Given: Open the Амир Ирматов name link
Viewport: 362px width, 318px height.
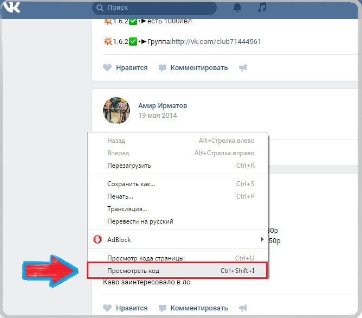Looking at the screenshot, I should pyautogui.click(x=163, y=106).
